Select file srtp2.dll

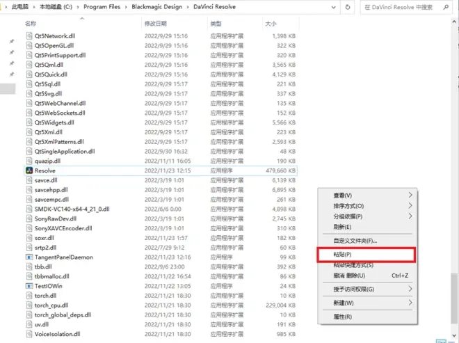tap(45, 248)
